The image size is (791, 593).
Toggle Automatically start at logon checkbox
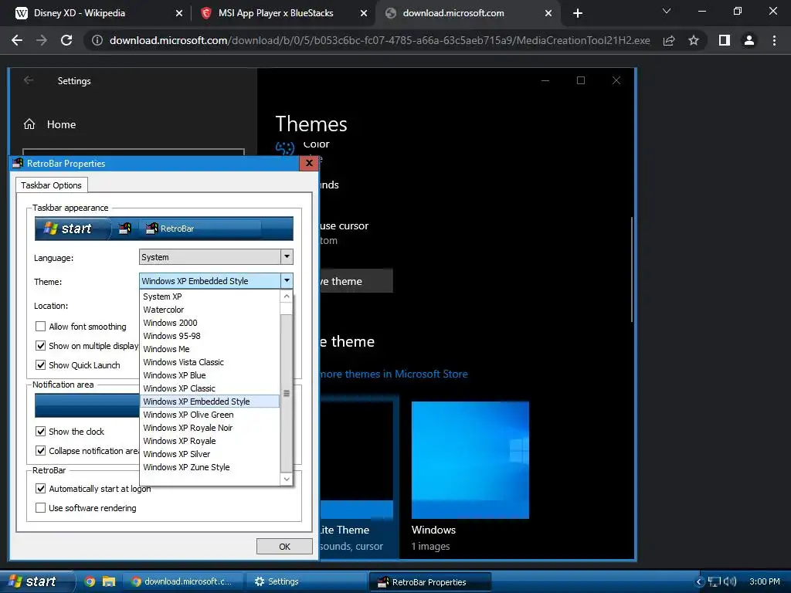click(x=41, y=489)
